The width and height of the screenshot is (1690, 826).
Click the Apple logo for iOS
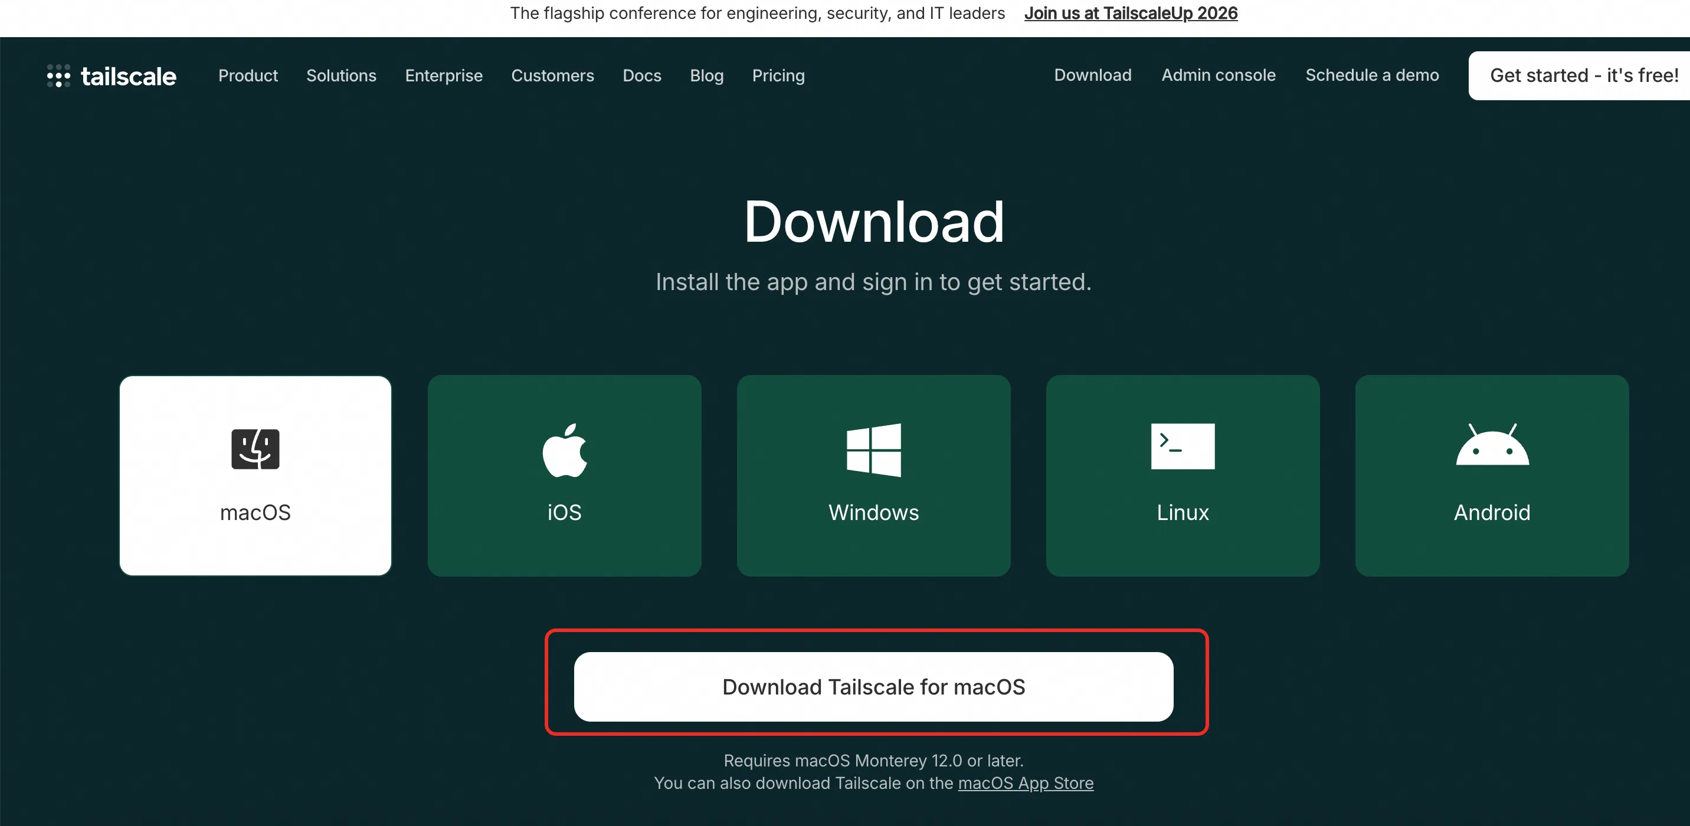pyautogui.click(x=564, y=450)
